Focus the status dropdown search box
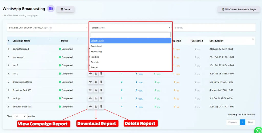Viewport: 262px width, 133px height. tap(130, 35)
